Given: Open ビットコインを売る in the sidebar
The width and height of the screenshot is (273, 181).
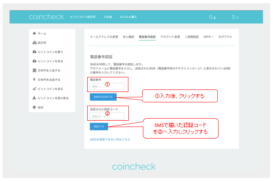Looking at the screenshot, I should (51, 61).
